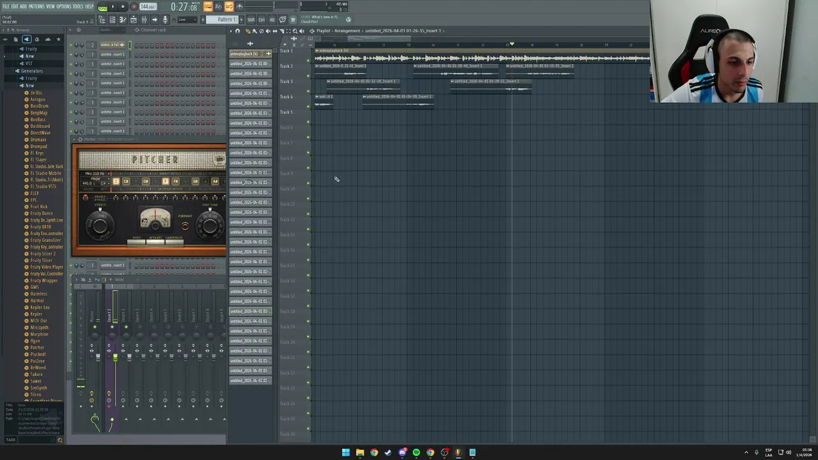Click the Pitcher plugin C note button
The image size is (818, 460).
coord(116,181)
